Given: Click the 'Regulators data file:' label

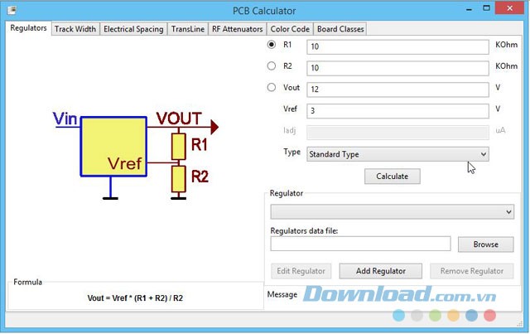Looking at the screenshot, I should [x=304, y=230].
